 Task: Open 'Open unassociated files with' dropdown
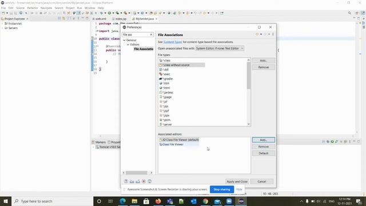(220, 48)
